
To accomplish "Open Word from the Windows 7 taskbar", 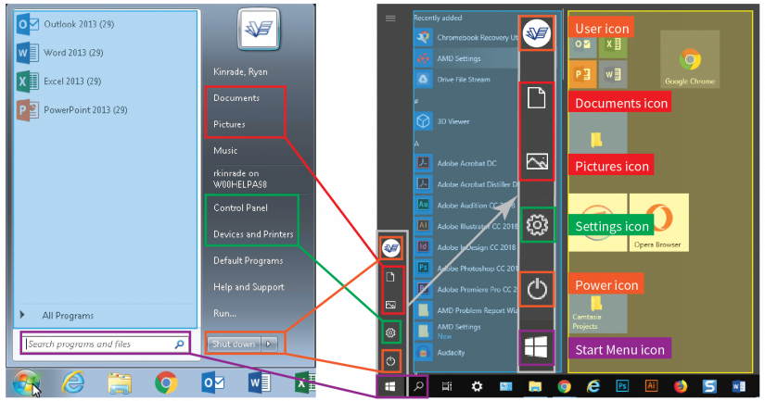I will (259, 383).
